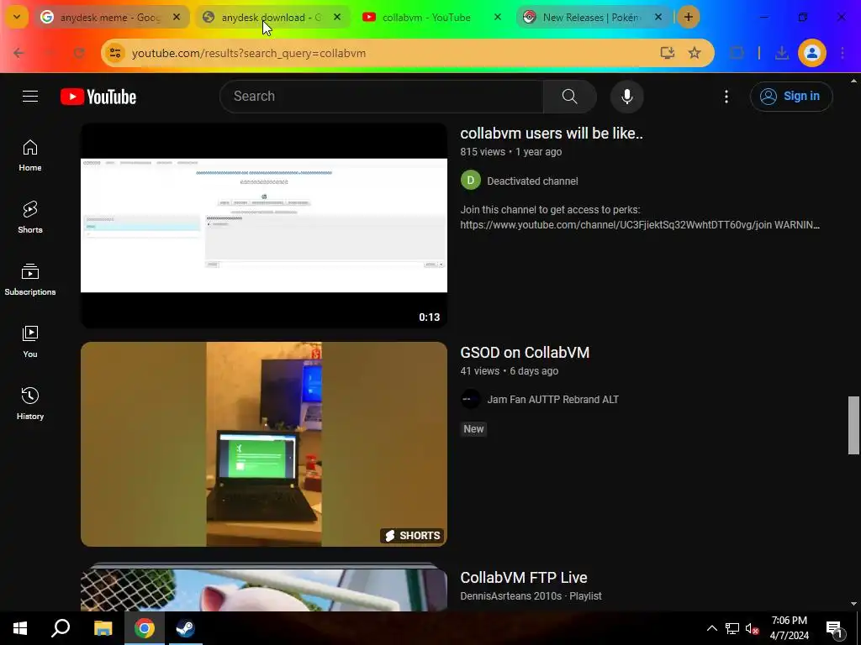The height and width of the screenshot is (645, 861).
Task: Open the collabvm users will be like.. title
Action: pyautogui.click(x=552, y=134)
